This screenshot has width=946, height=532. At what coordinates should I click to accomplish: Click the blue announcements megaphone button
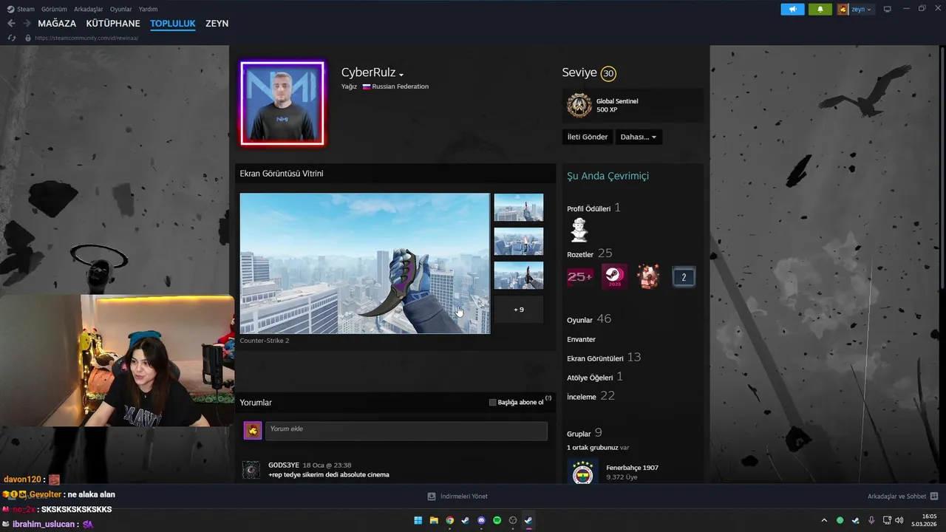tap(792, 10)
